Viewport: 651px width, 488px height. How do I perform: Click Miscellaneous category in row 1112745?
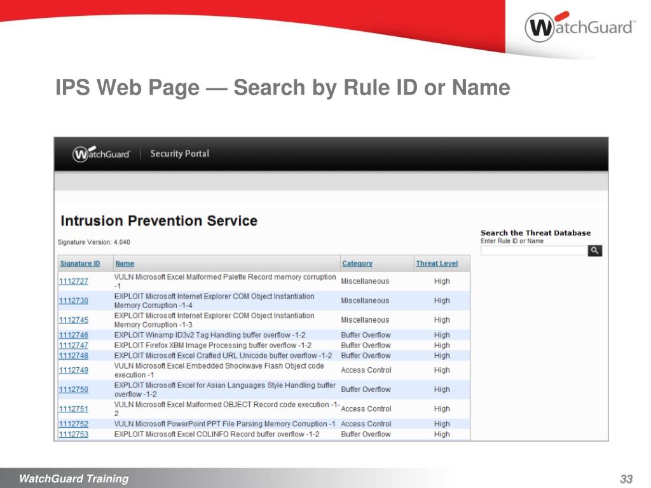[x=365, y=320]
